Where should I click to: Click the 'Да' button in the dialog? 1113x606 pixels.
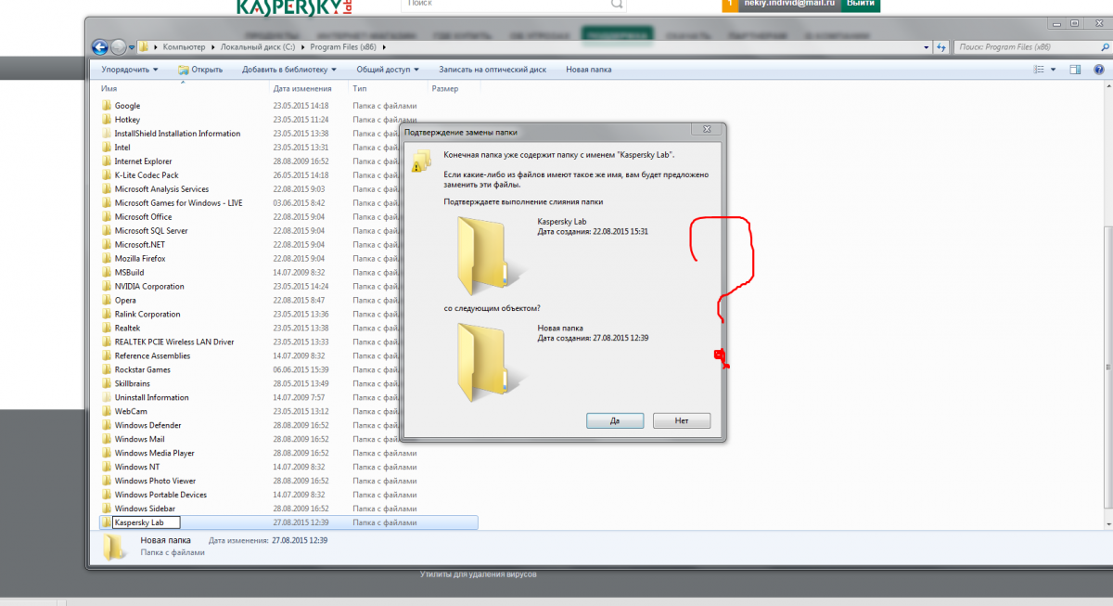[x=615, y=420]
